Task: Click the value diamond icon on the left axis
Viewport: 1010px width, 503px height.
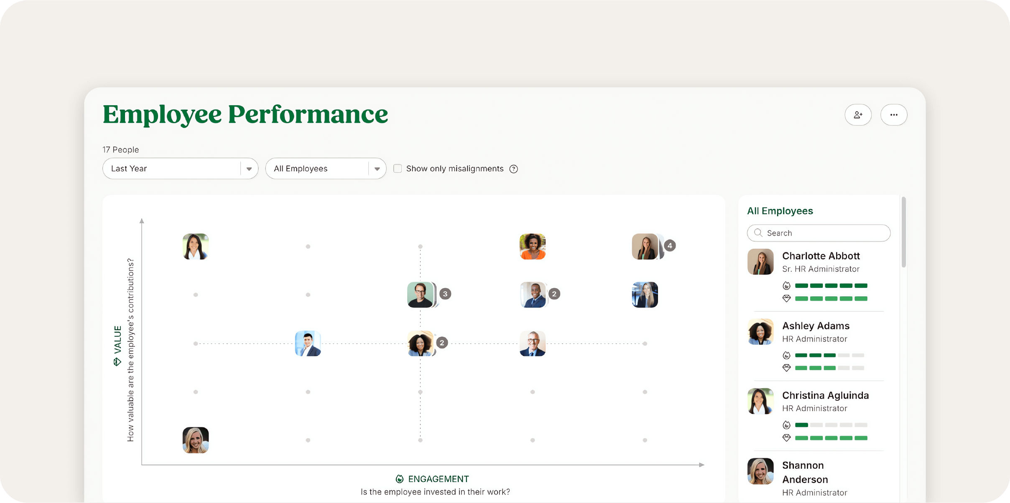Action: click(x=117, y=362)
